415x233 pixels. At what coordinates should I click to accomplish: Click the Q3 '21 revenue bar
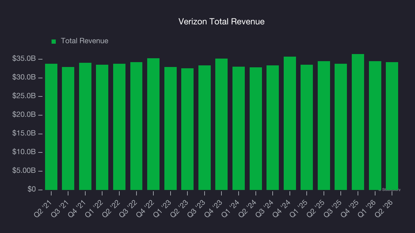coord(68,128)
